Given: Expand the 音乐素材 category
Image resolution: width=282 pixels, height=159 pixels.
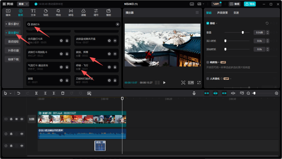Looking at the screenshot, I should click(12, 24).
